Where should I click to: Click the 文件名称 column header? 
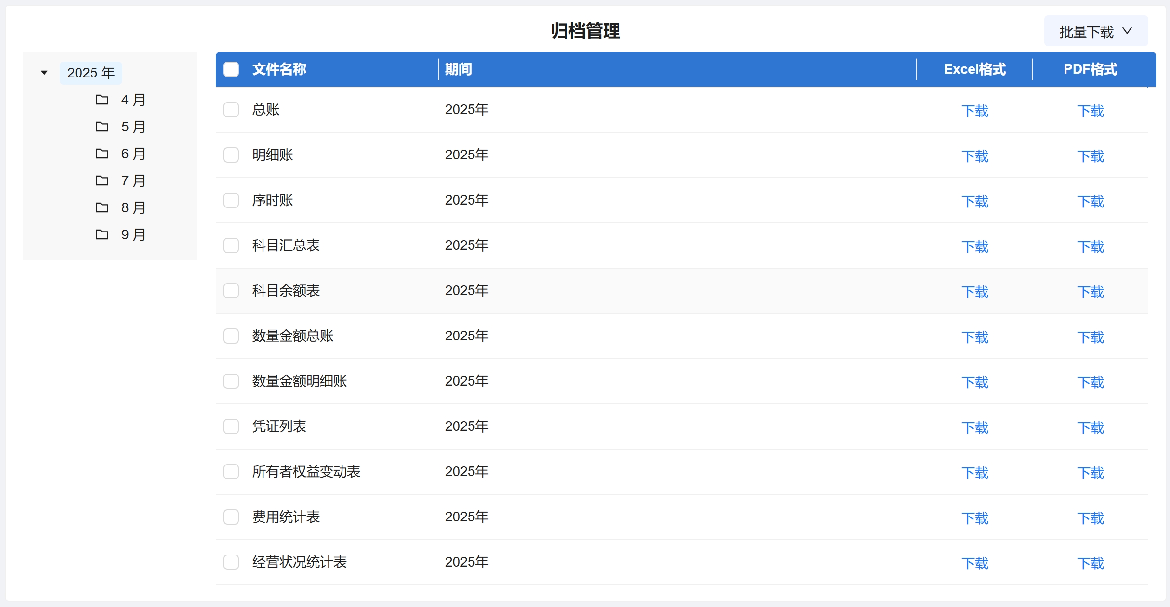click(x=279, y=69)
